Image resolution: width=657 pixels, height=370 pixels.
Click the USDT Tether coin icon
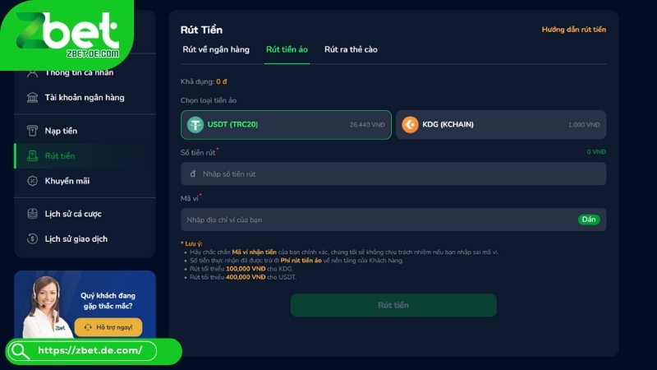(195, 125)
